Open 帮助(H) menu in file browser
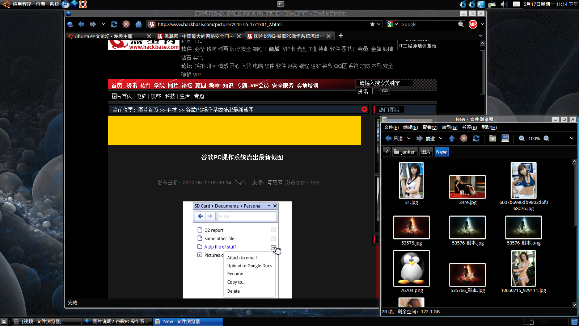 tap(489, 128)
